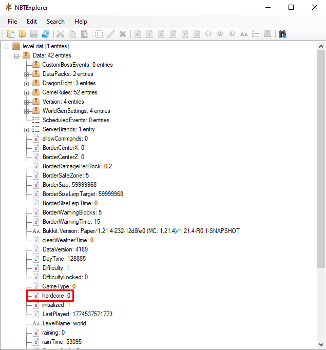Click the vertical scrollbar down arrow
The image size is (326, 350).
tap(321, 345)
